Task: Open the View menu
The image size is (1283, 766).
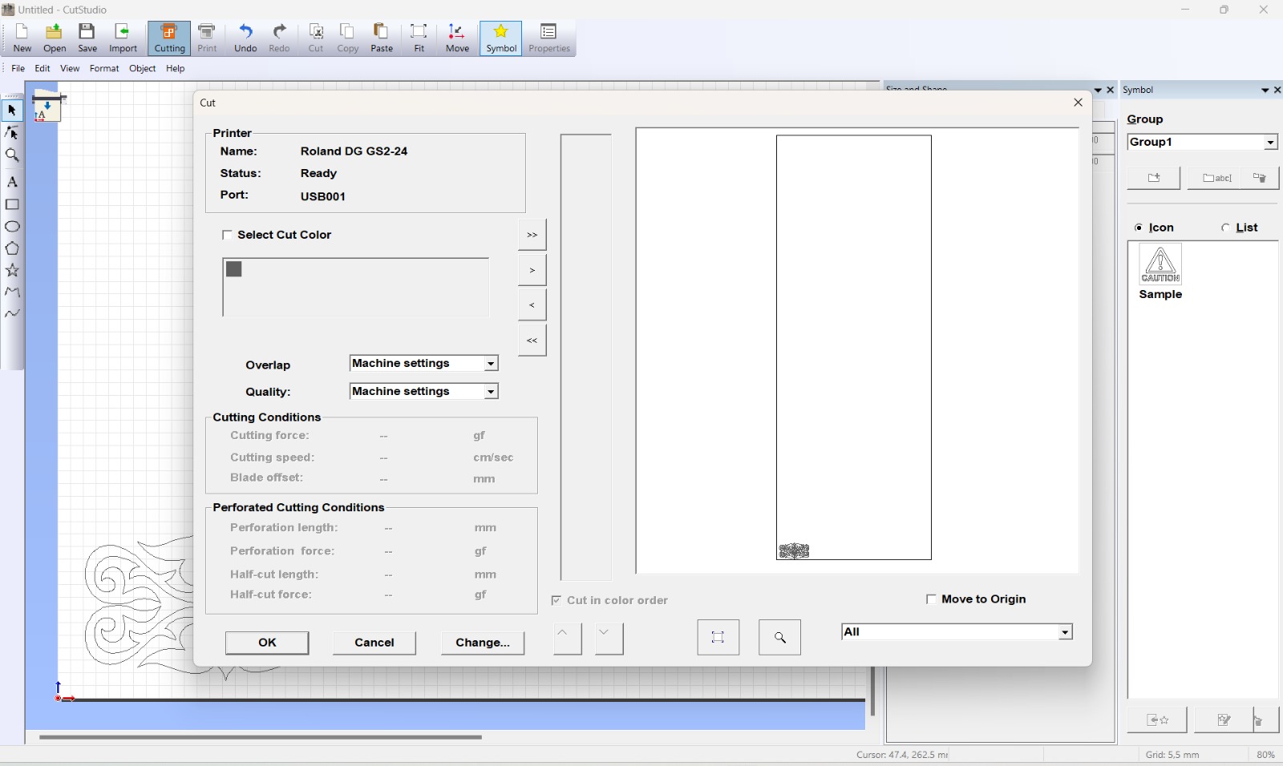Action: point(70,69)
